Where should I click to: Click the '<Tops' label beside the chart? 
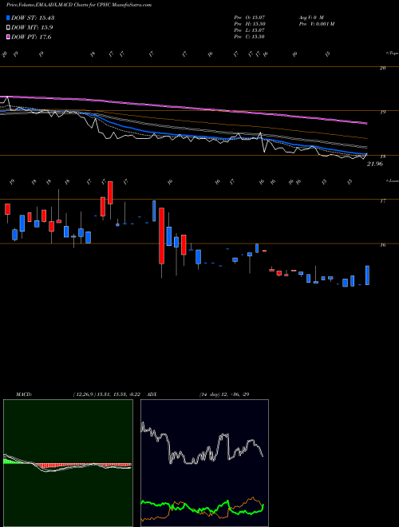click(392, 53)
